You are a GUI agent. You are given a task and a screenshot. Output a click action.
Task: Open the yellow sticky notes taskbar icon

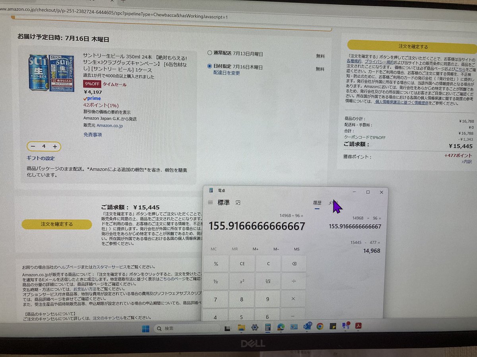tap(333, 326)
